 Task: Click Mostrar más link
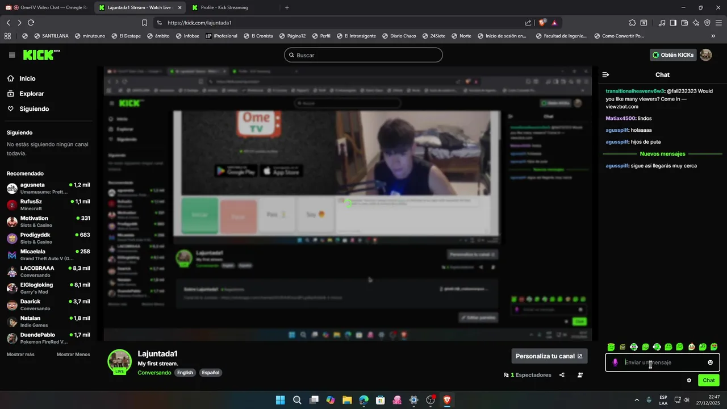point(20,354)
